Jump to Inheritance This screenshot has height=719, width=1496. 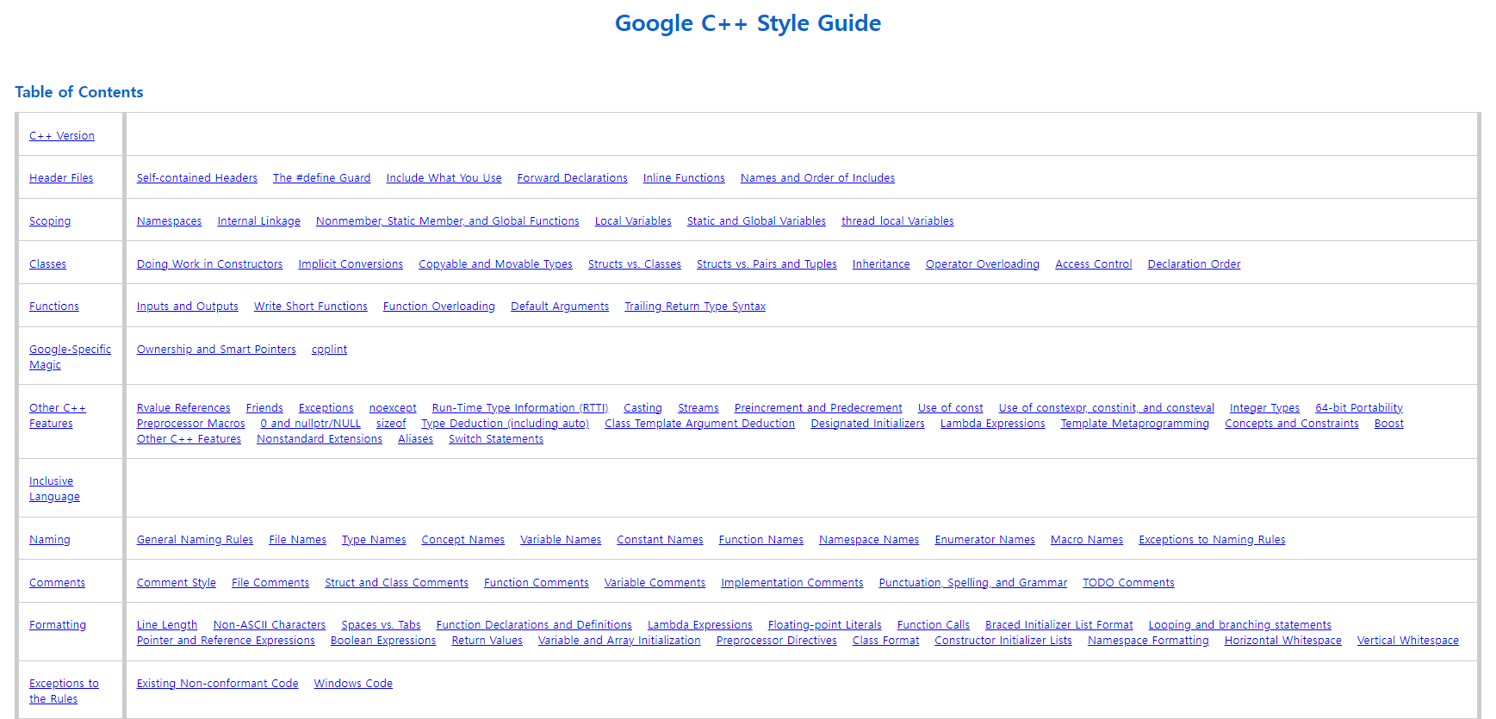pos(881,264)
